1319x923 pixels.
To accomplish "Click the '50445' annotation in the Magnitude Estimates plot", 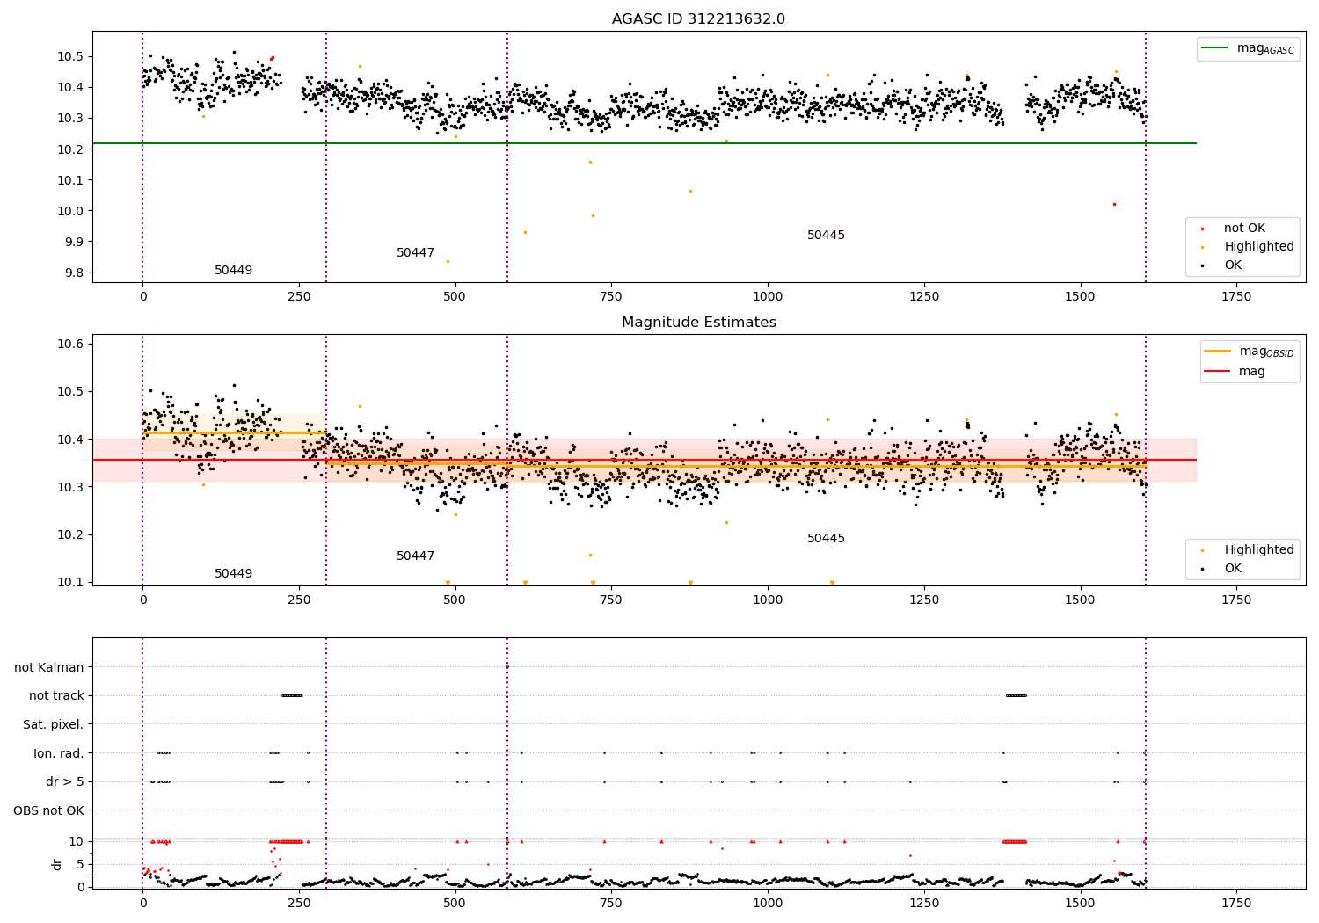I will point(826,539).
